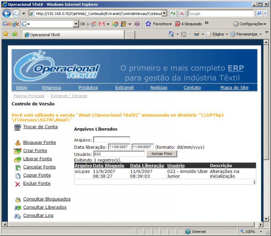Open the Produtos navigation menu

click(88, 88)
